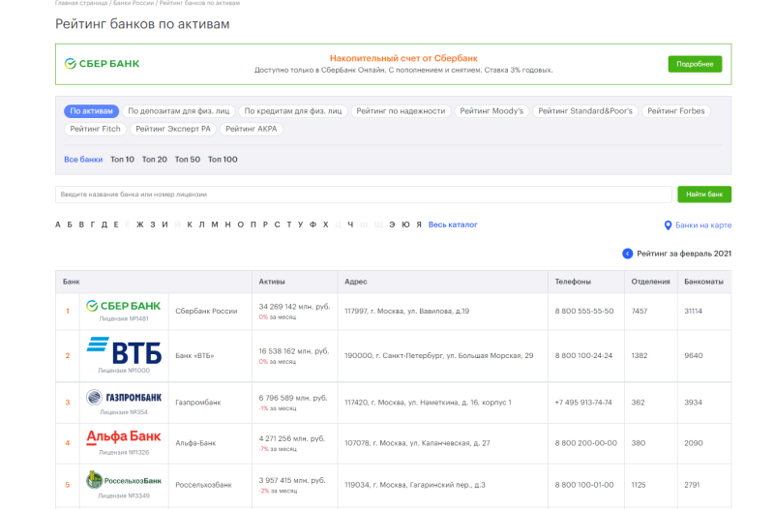Click Главная страница breadcrumb link
This screenshot has height=509, width=774.
coord(81,3)
